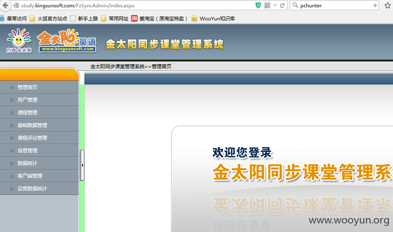The image size is (393, 232).
Task: Click the bullet icon beside 数据统计
Action: coord(11,163)
